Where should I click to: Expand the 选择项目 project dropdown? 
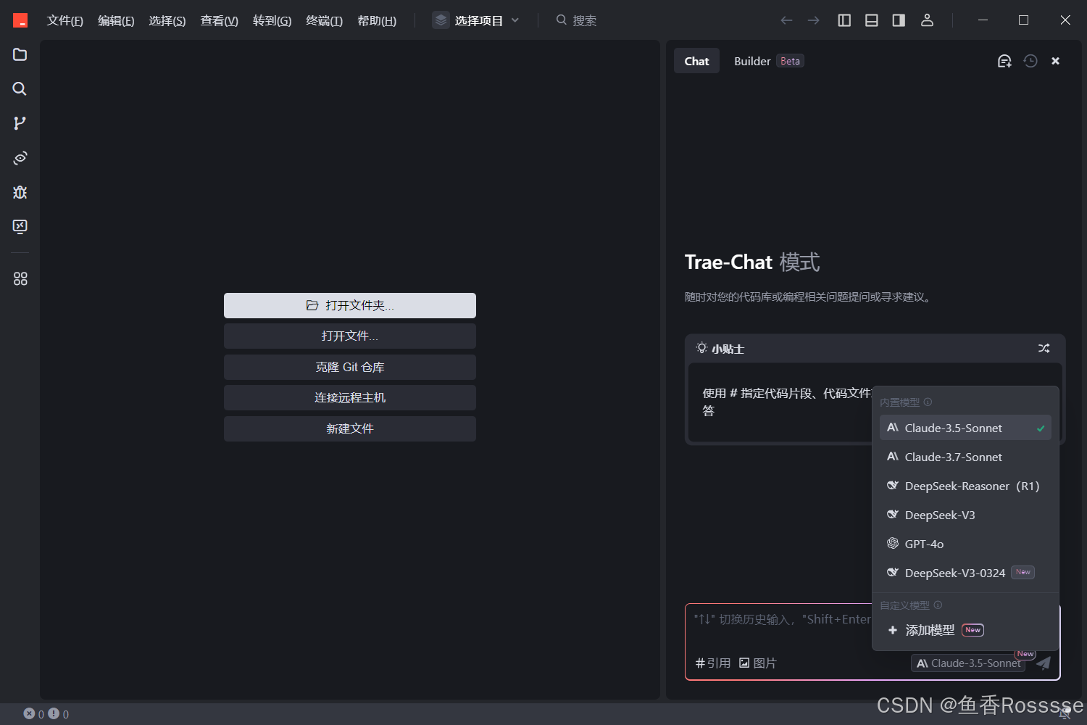point(476,20)
